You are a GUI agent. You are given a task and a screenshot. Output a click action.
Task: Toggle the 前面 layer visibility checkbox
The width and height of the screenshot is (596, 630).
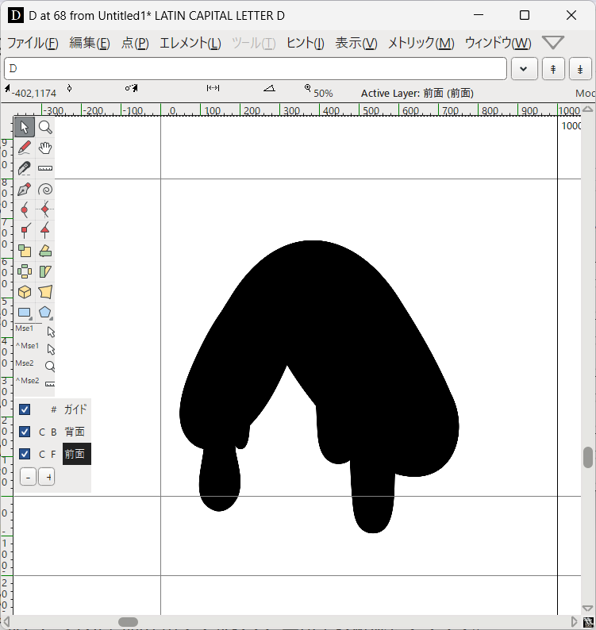point(25,454)
